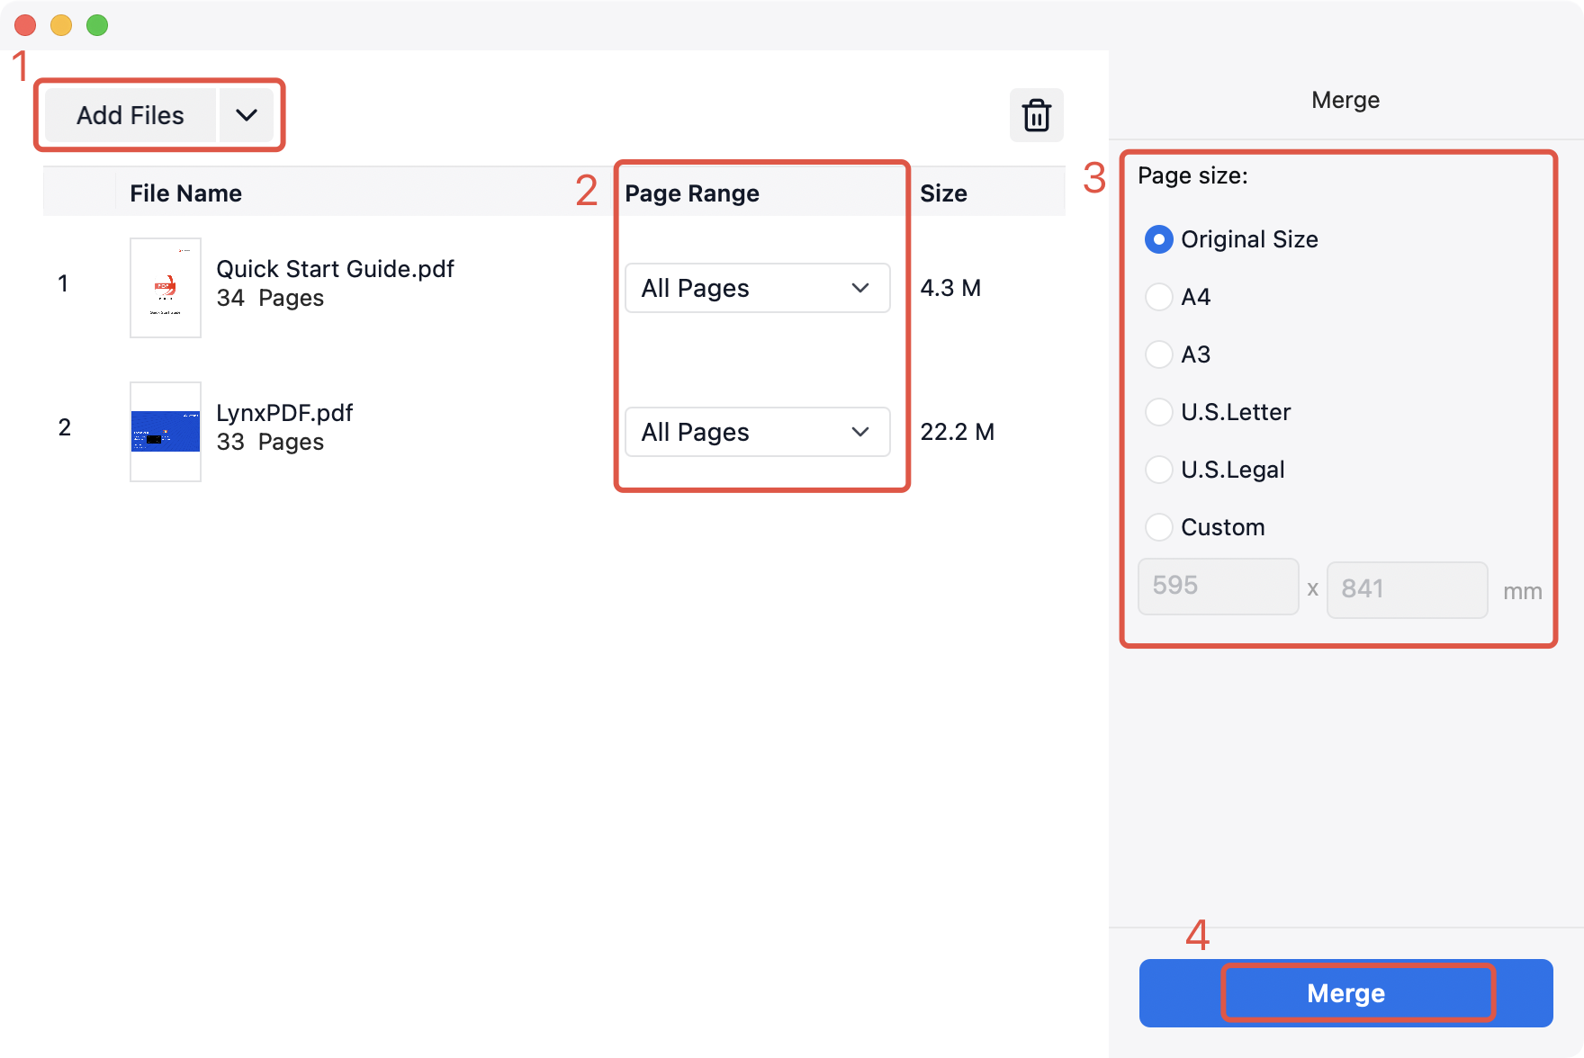This screenshot has height=1058, width=1584.
Task: Click the custom width field showing 595
Action: point(1218,587)
